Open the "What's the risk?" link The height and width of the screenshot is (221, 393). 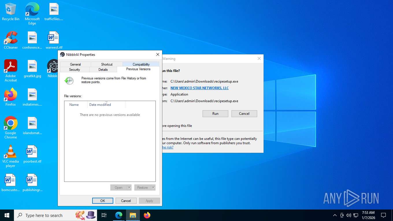point(168,147)
